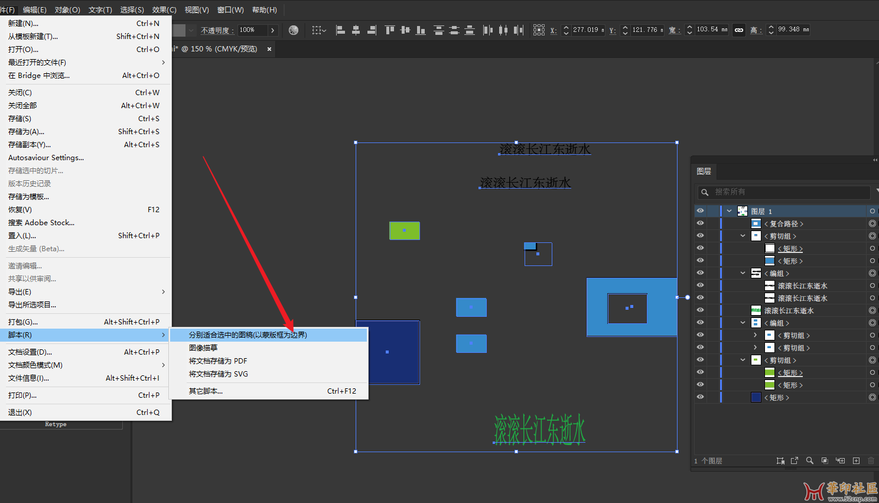The image size is (879, 503).
Task: Toggle eye of first 剪切组 under 复合路径
Action: (700, 236)
